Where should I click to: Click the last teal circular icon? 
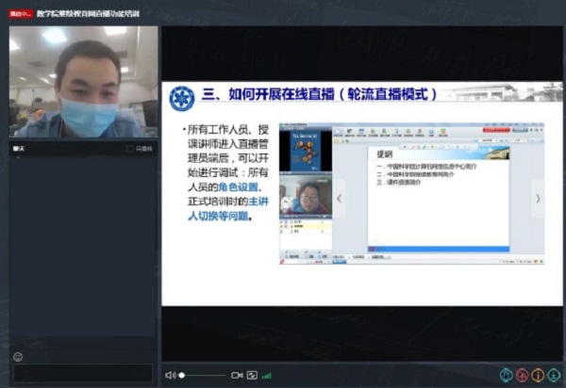(554, 375)
